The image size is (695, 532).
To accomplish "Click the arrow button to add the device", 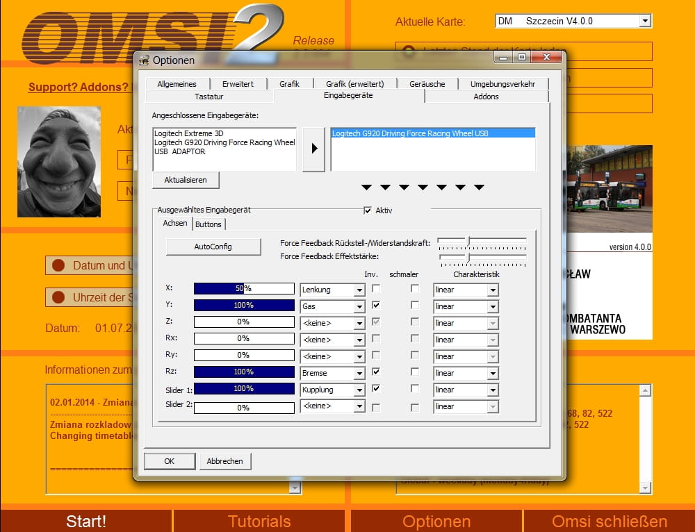I will pyautogui.click(x=314, y=149).
